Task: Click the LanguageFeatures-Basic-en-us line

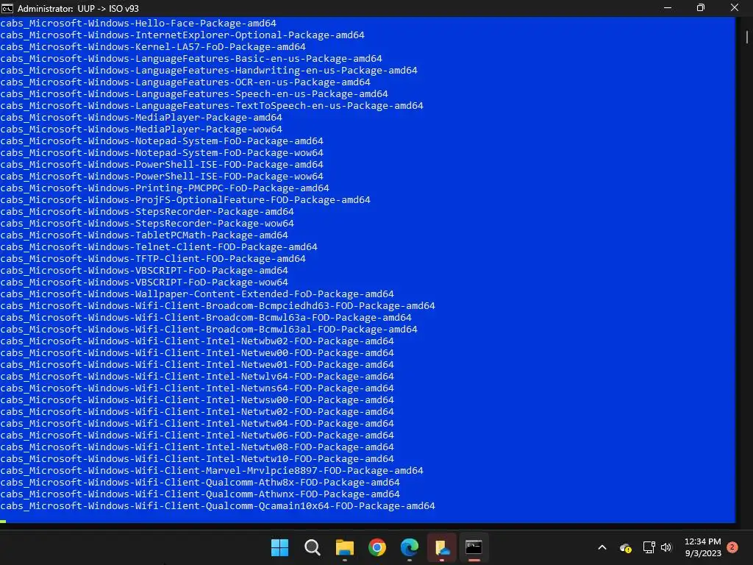Action: tap(191, 59)
